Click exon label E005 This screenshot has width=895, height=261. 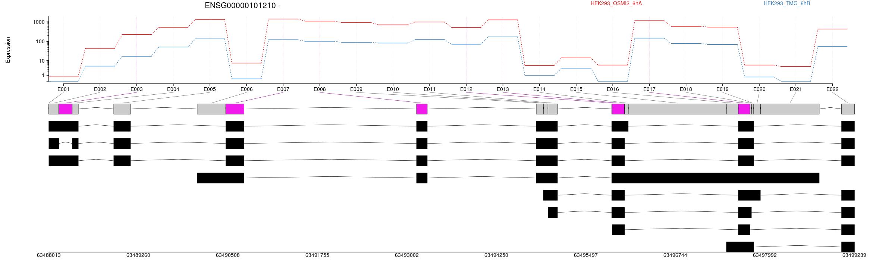click(x=210, y=89)
